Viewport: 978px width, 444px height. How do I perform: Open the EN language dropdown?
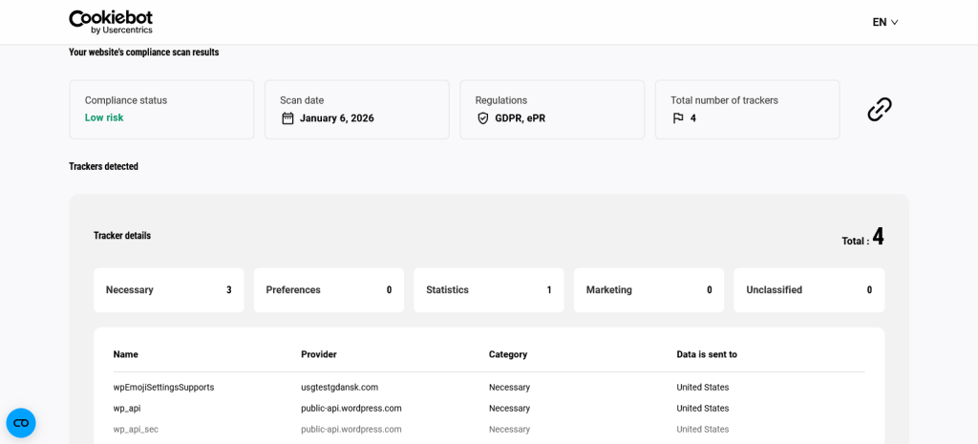coord(884,22)
